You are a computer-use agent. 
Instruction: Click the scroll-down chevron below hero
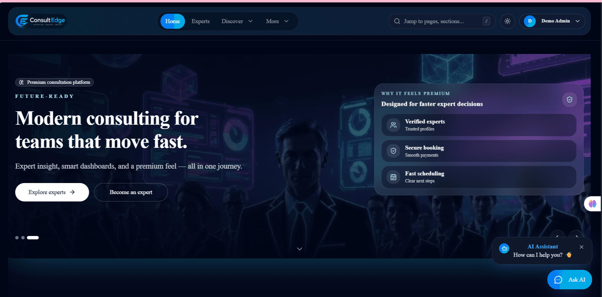[300, 249]
